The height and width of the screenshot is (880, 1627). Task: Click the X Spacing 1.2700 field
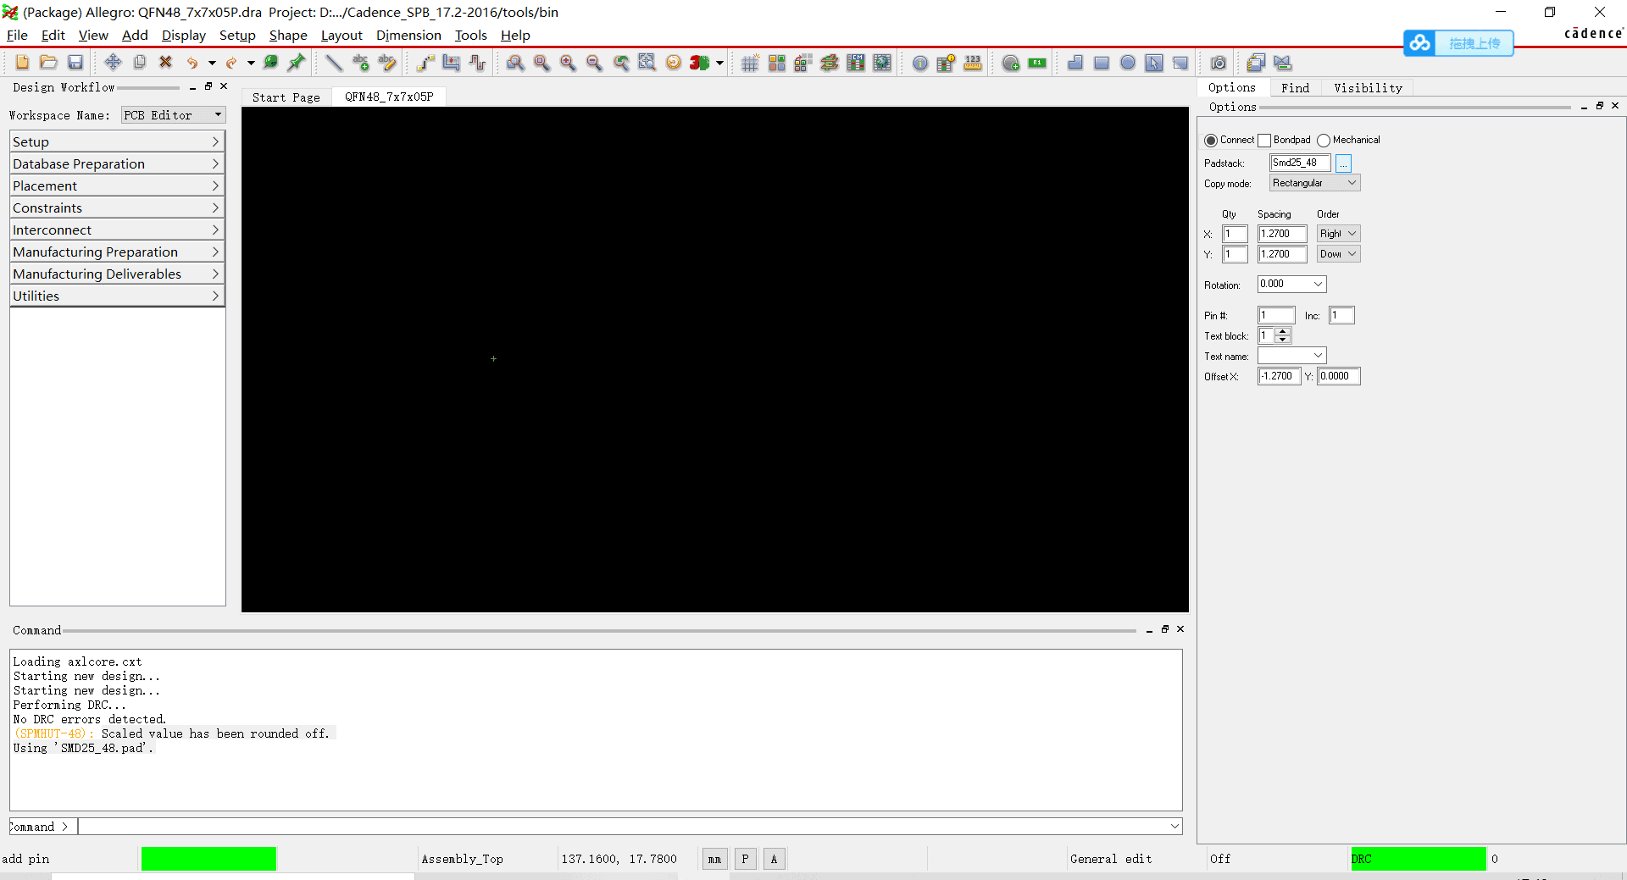click(1282, 234)
